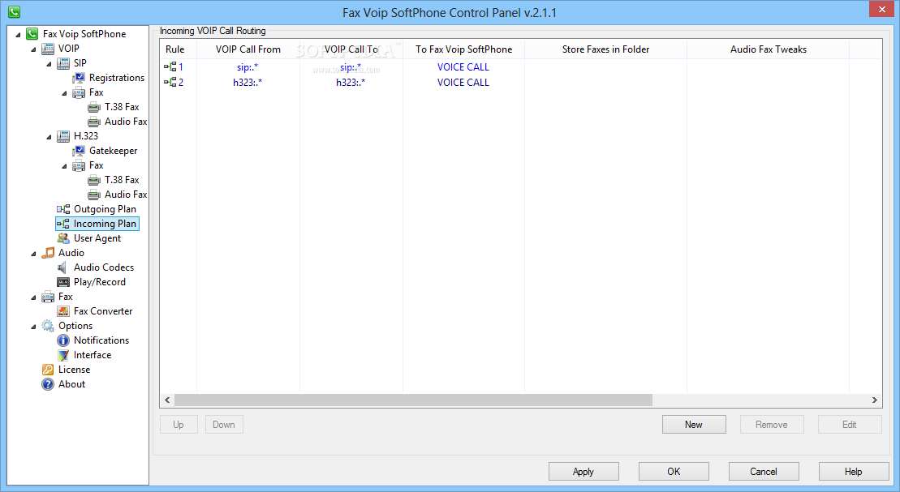Viewport: 900px width, 492px height.
Task: Click the Incoming Plan icon
Action: point(63,224)
